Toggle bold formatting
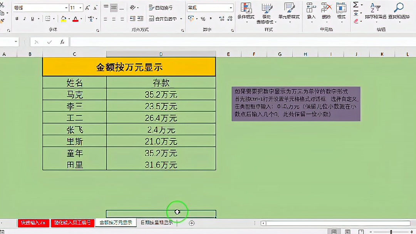 coord(17,18)
